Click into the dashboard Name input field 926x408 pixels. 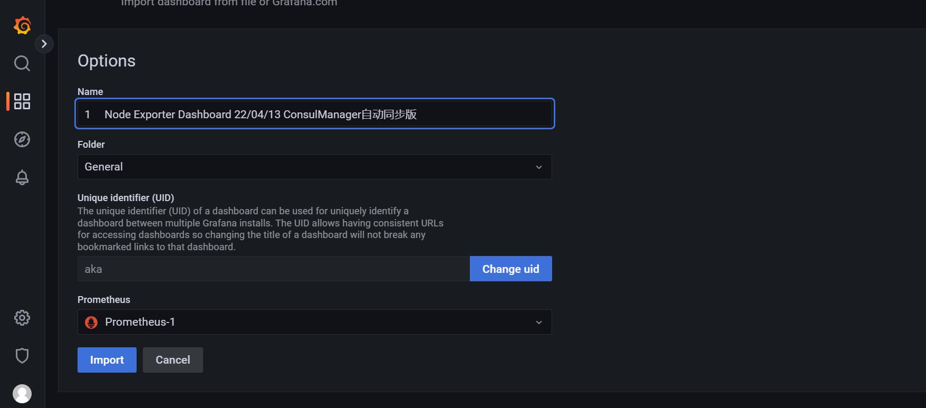pos(315,114)
